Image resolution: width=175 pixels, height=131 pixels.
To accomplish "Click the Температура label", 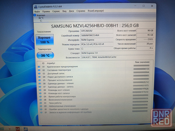I will (x=45, y=49).
